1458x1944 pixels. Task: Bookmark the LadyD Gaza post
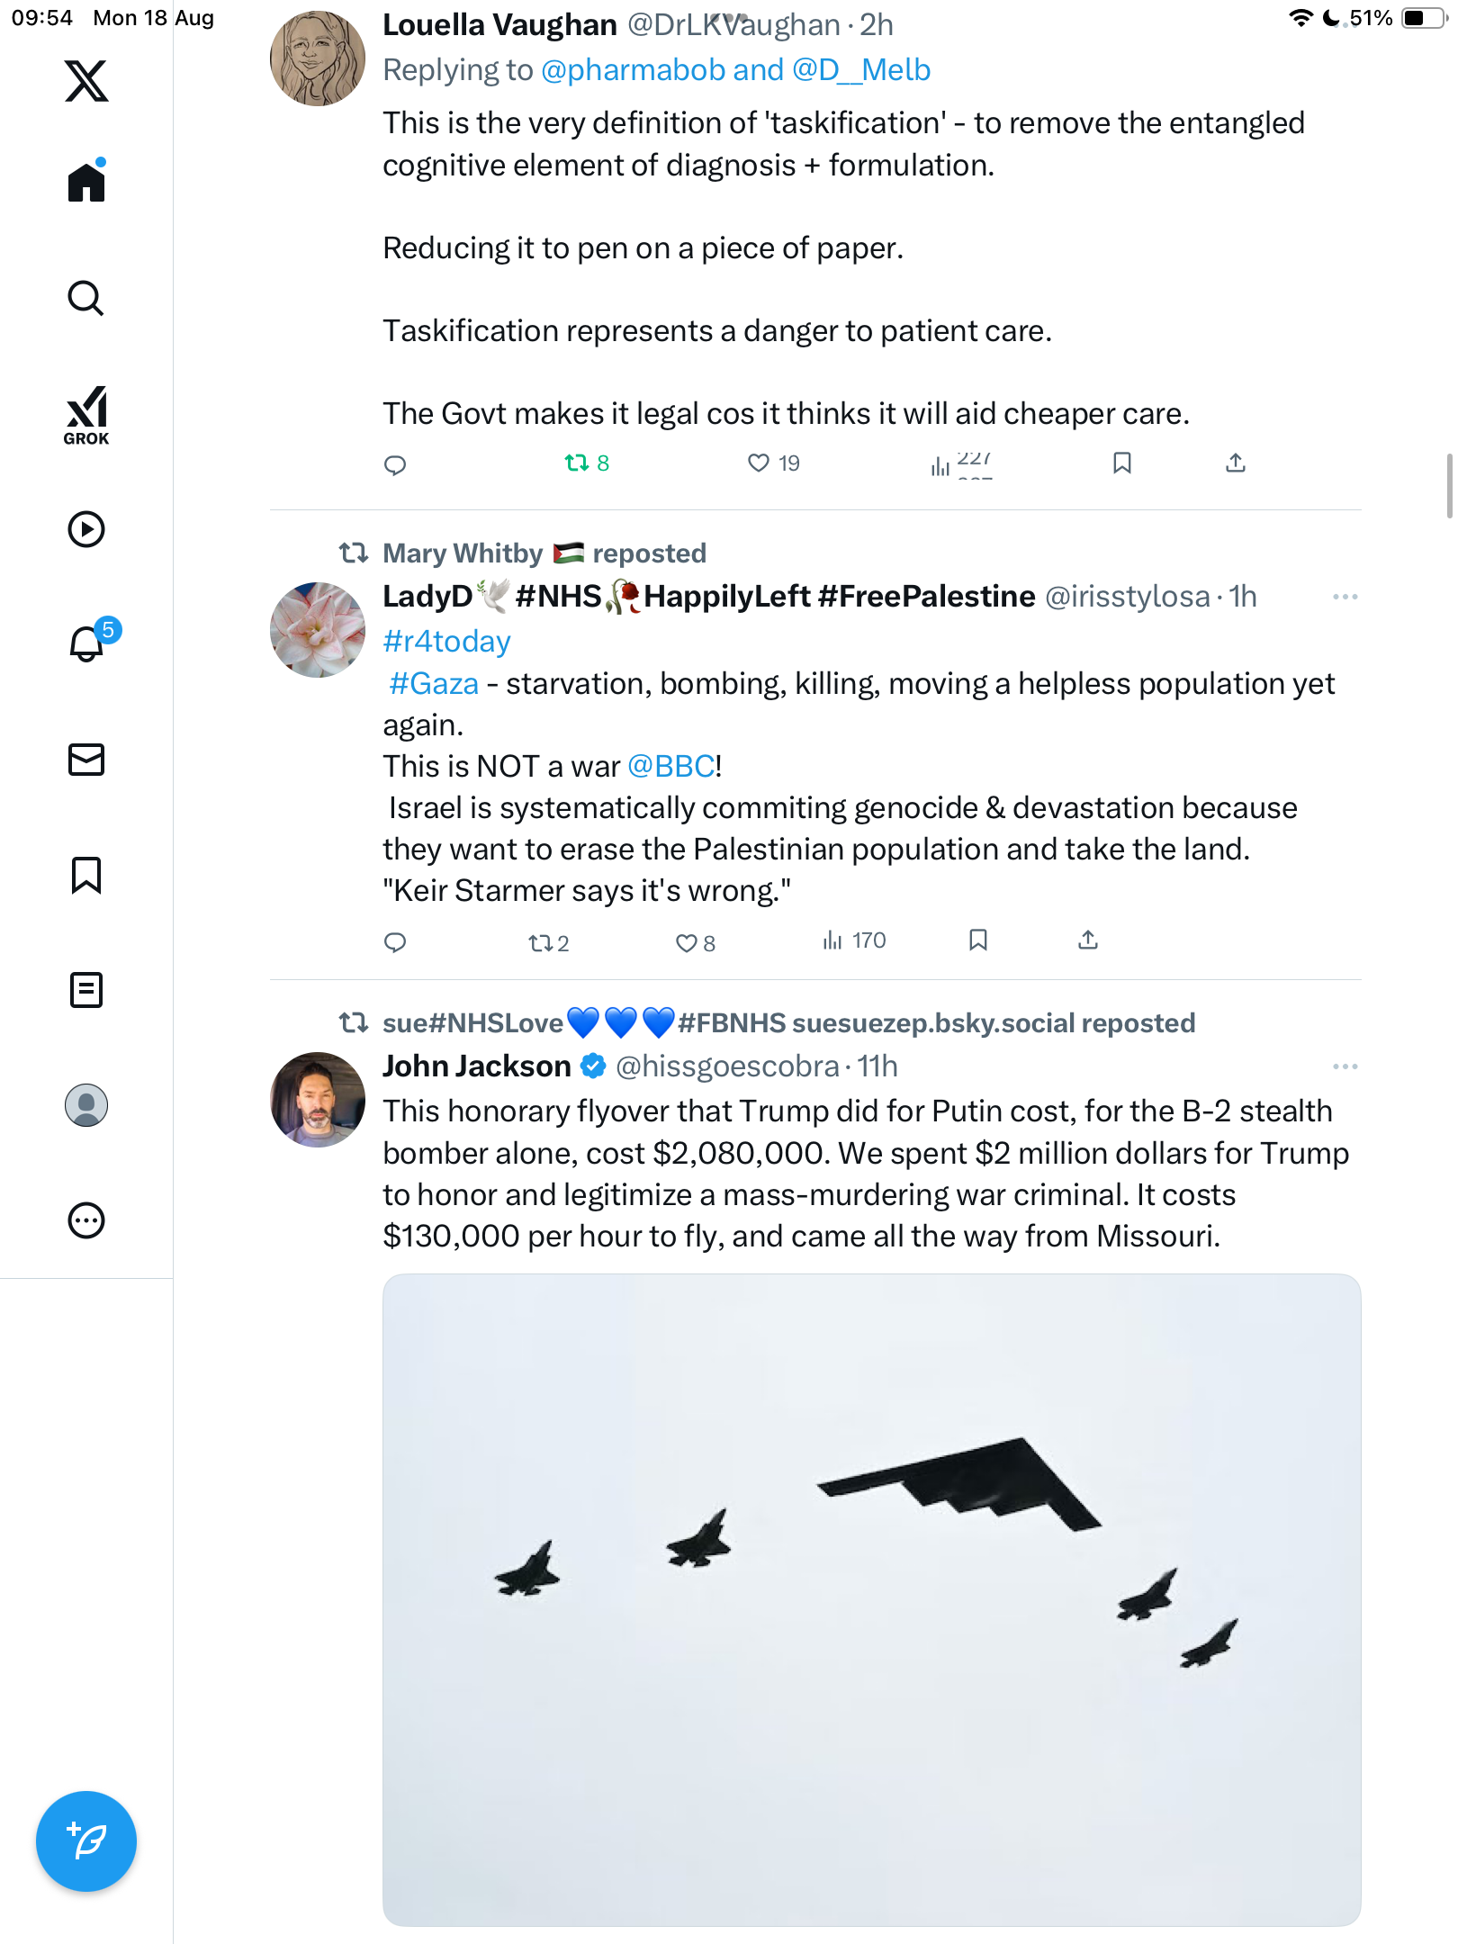(x=978, y=940)
